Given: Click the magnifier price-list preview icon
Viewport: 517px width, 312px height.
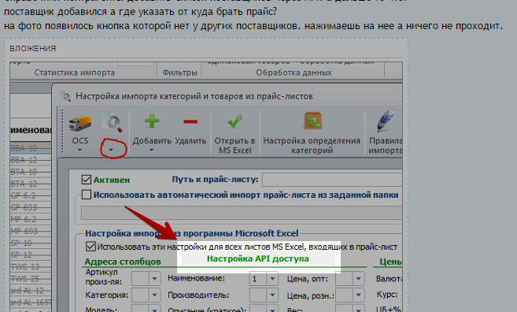Looking at the screenshot, I should (112, 121).
